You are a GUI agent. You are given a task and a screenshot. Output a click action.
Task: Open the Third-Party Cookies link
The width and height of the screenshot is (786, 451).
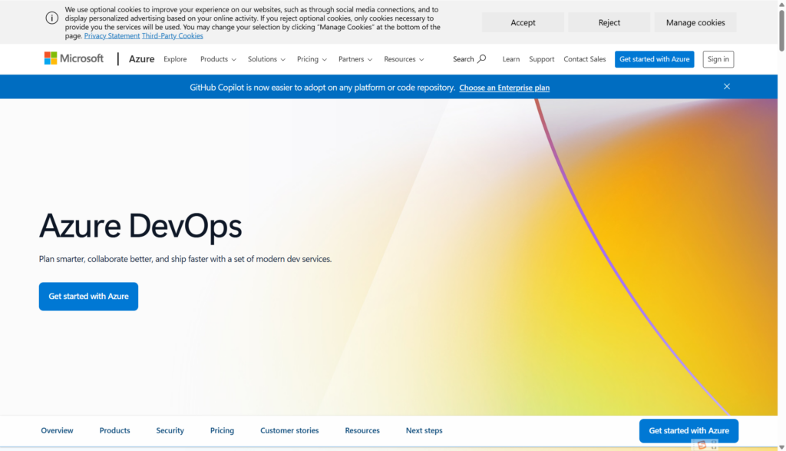click(173, 35)
